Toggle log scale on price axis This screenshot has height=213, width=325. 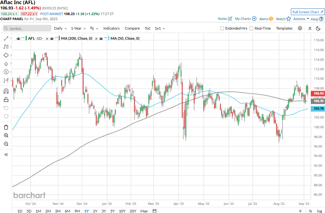319,211
